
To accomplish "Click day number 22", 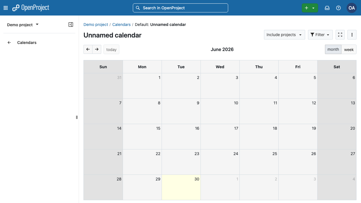I will (x=158, y=154).
